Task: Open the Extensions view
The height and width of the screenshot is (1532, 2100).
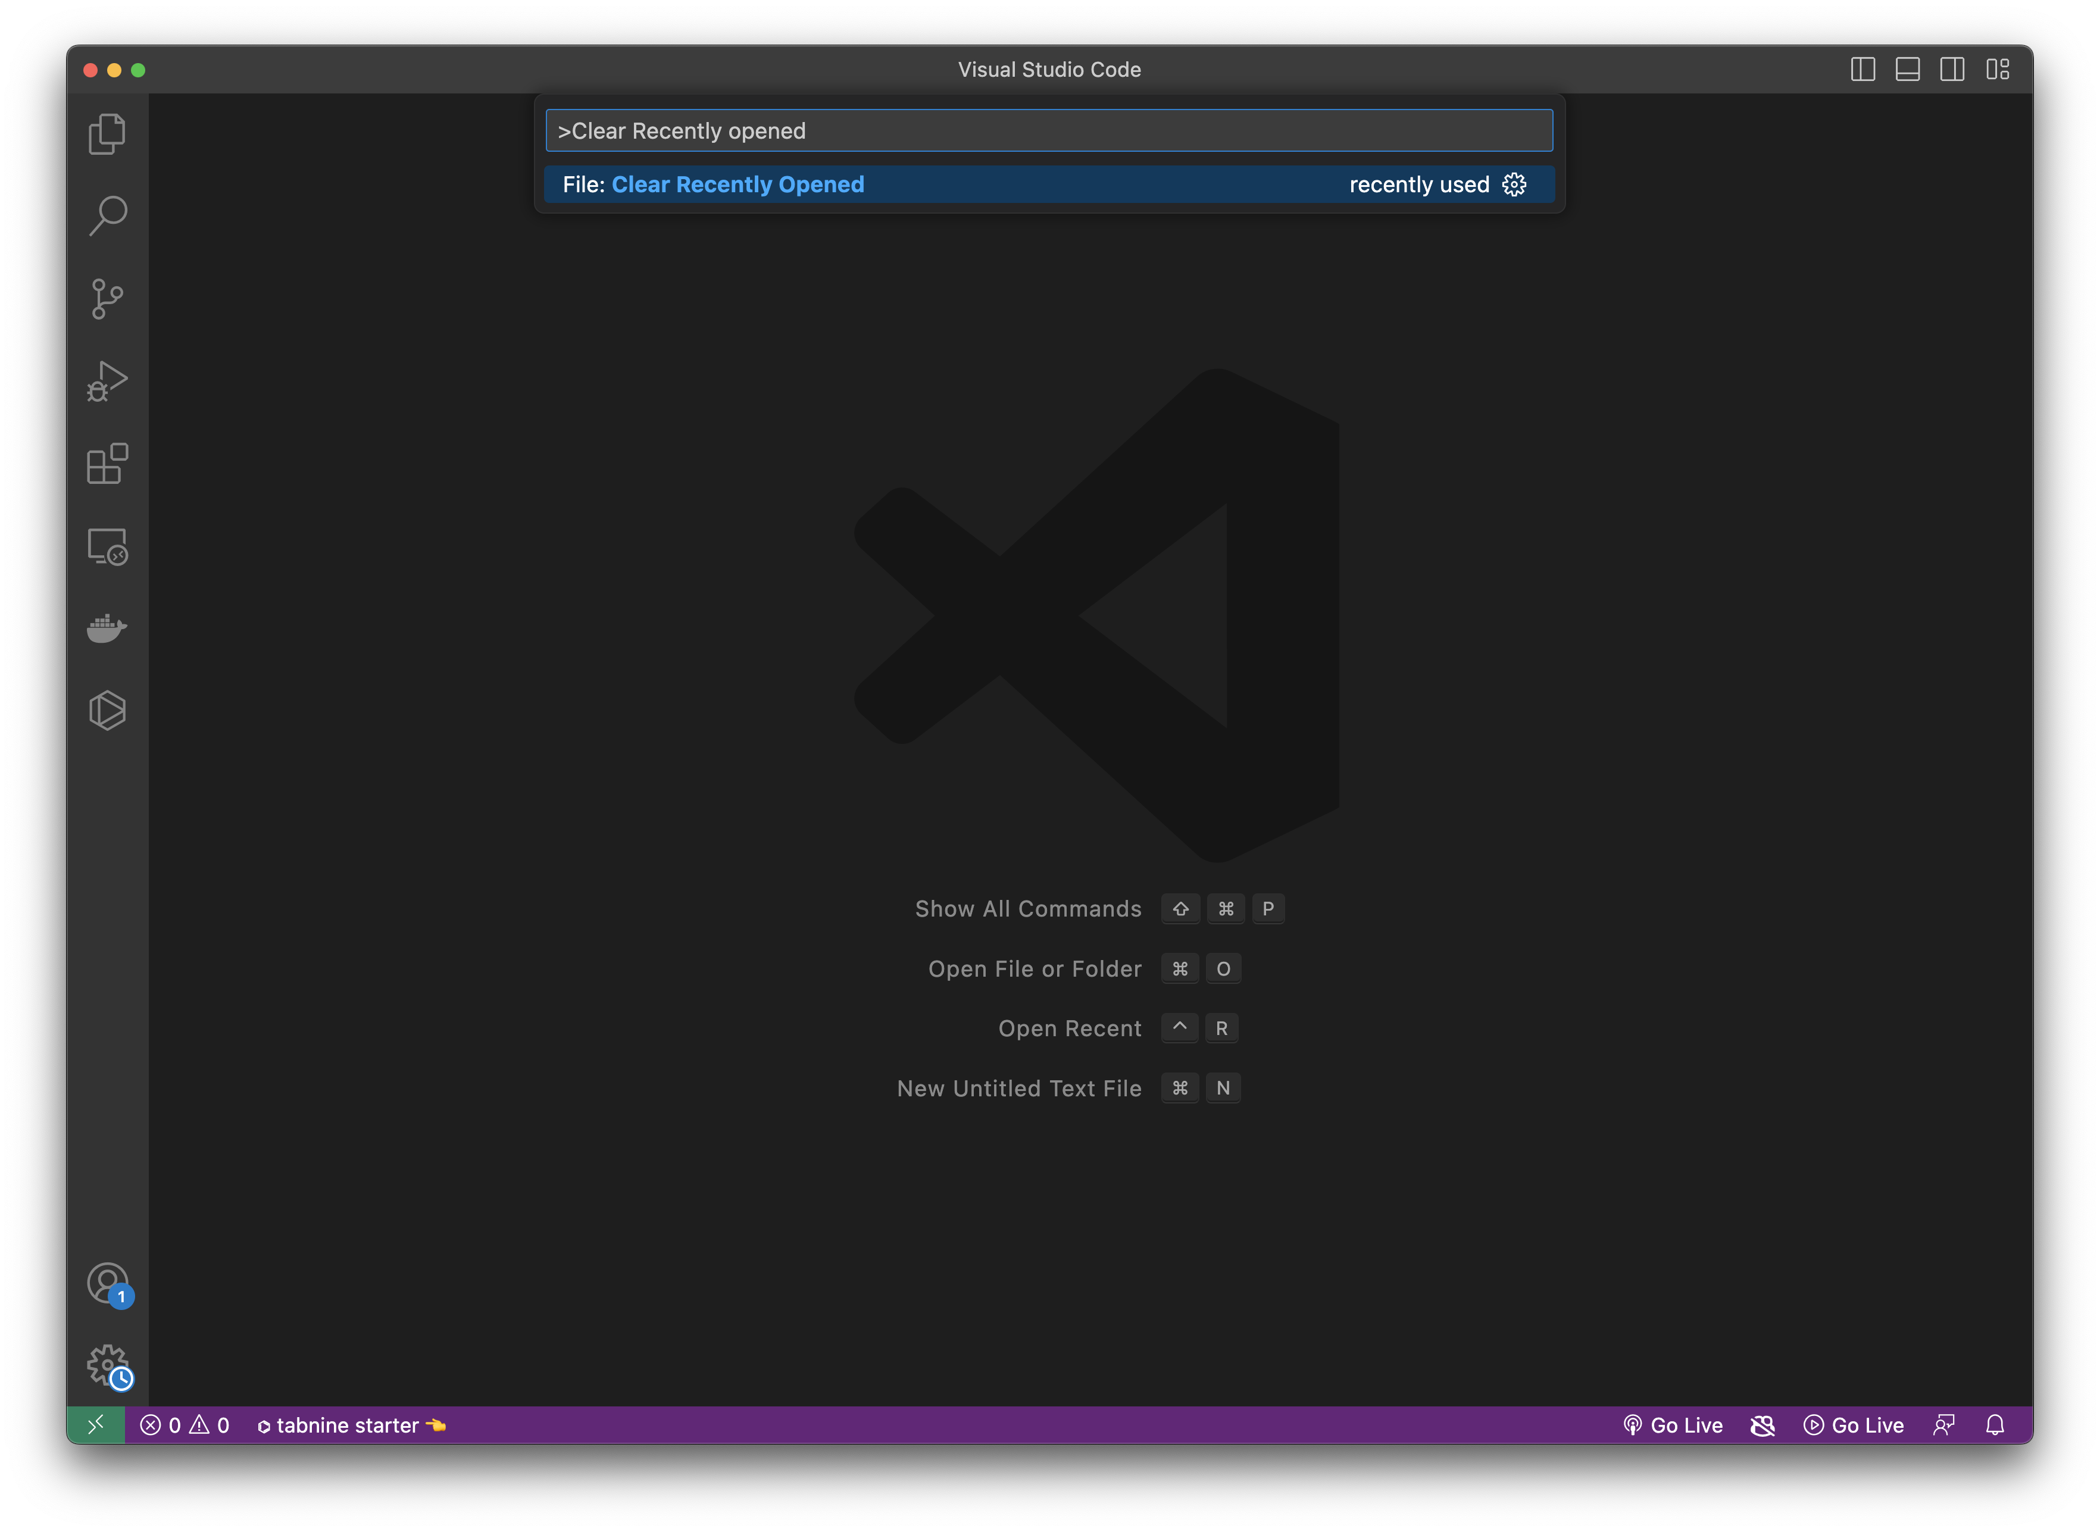Action: pyautogui.click(x=107, y=464)
